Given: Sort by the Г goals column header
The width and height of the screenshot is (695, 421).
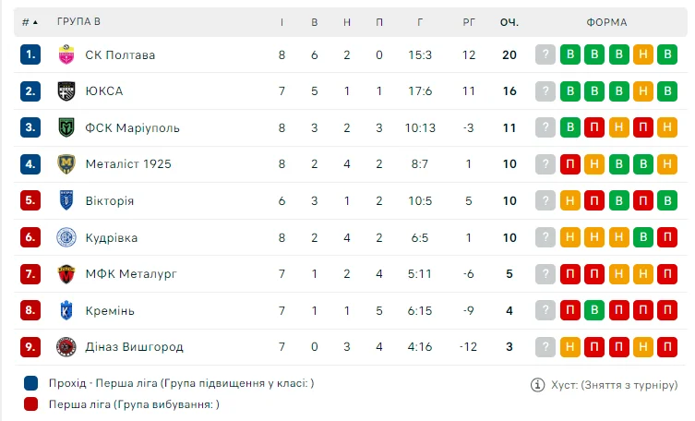Looking at the screenshot, I should [420, 22].
